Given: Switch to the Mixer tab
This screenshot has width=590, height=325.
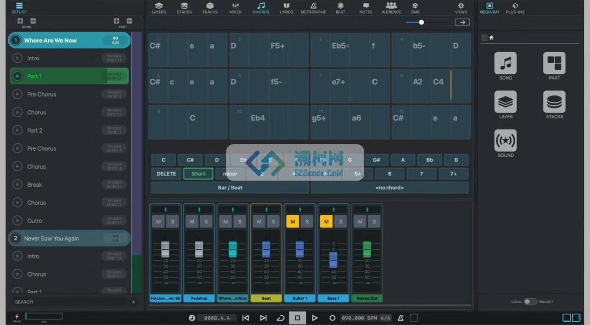Looking at the screenshot, I should [236, 7].
